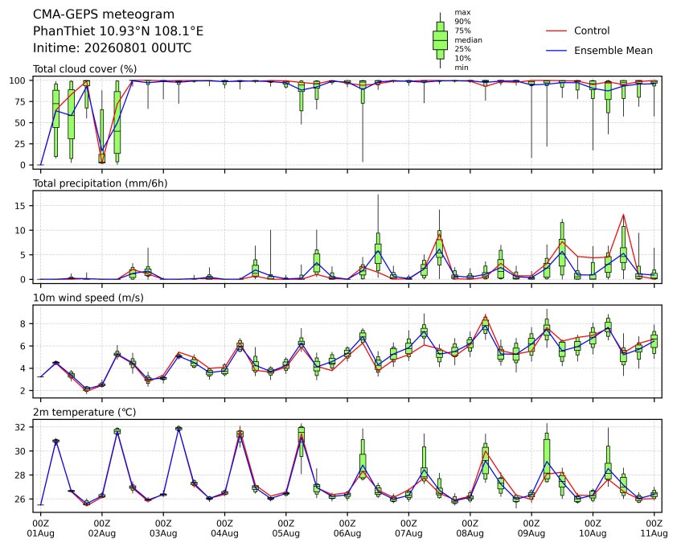Click the red Control legend line
The image size is (677, 547).
pyautogui.click(x=556, y=31)
